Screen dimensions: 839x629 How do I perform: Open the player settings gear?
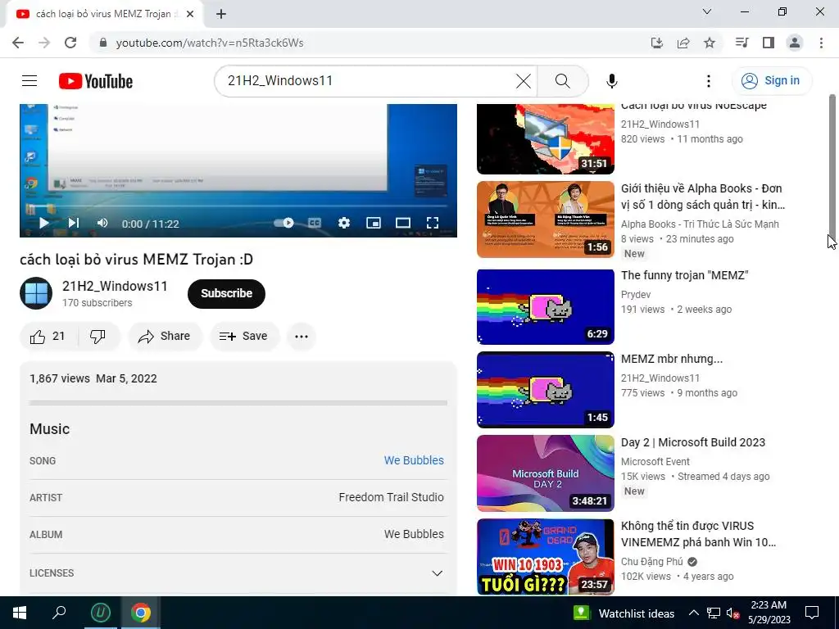click(344, 223)
